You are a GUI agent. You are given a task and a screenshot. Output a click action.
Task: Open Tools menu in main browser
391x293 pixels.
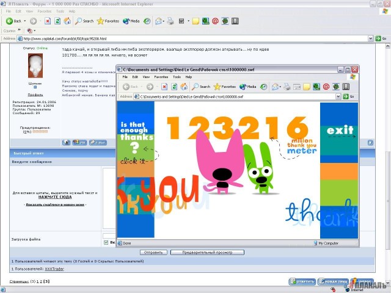click(60, 11)
